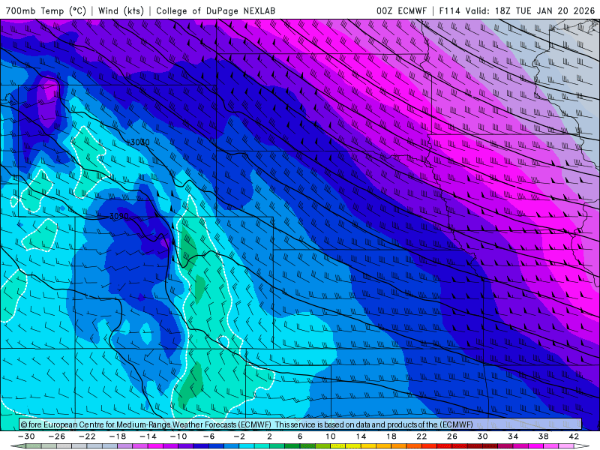Viewport: 600px width, 450px height.
Task: Click the positive 6 value on the scale
Action: [300, 436]
